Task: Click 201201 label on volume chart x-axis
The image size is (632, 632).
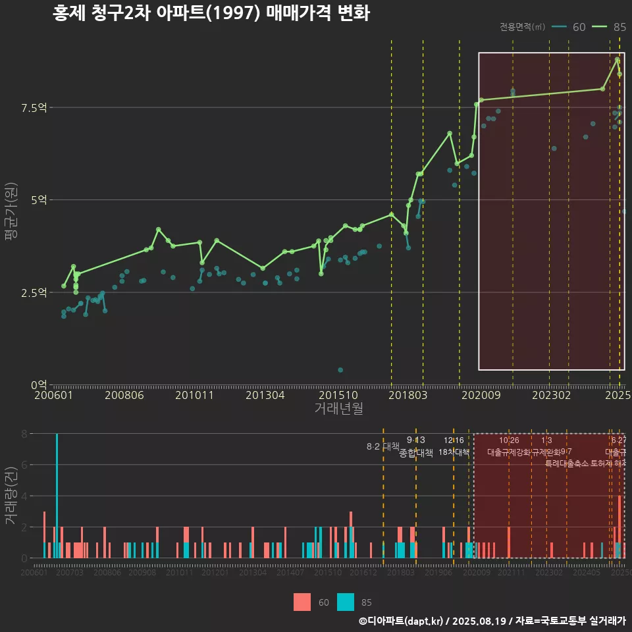Action: tap(215, 572)
